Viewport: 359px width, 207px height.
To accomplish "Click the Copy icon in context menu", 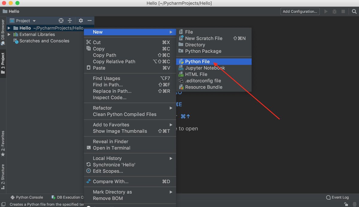I will 88,49.
